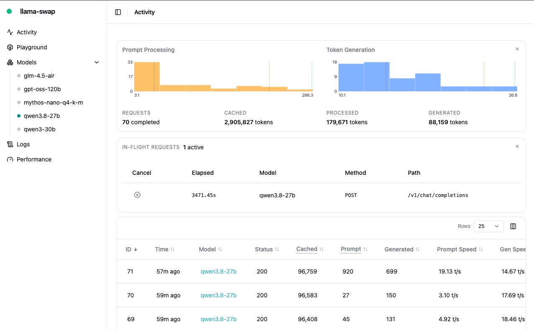Screen dimensions: 534x330
Task: Open the Rows per page dropdown
Action: (489, 226)
